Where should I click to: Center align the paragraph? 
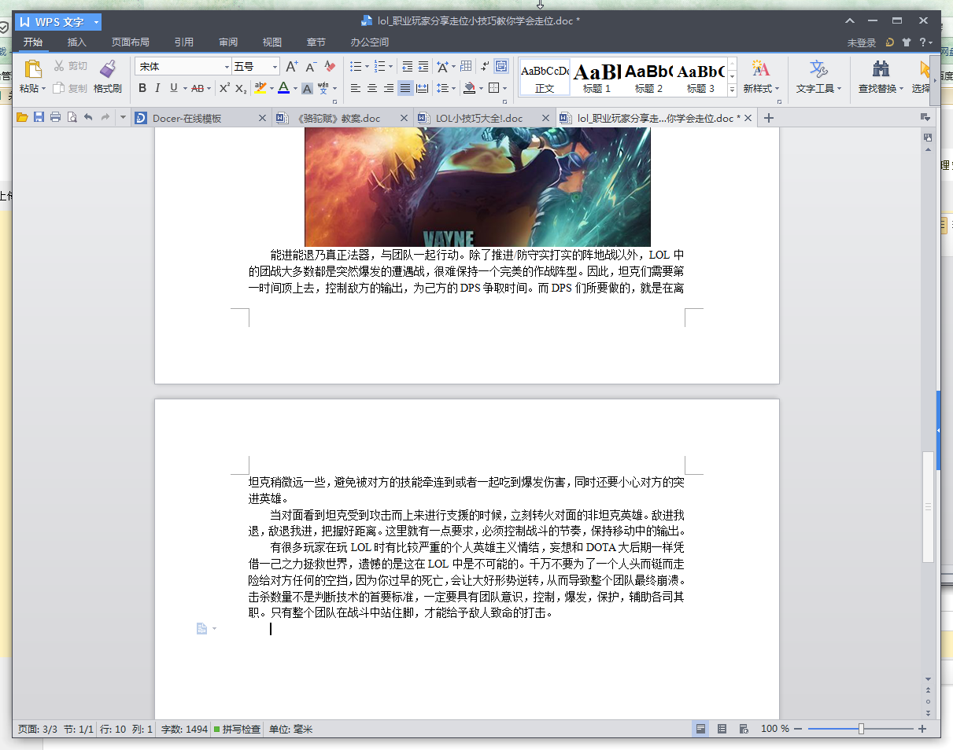tap(372, 88)
